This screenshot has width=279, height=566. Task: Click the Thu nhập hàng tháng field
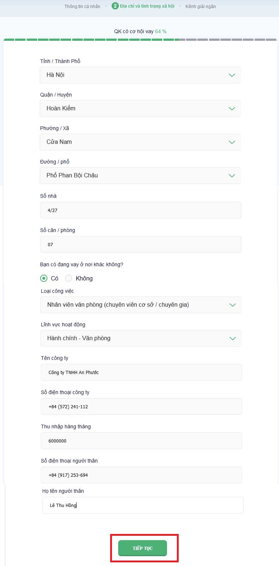[142, 441]
